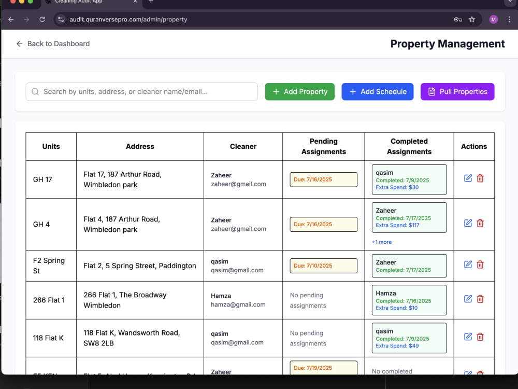518x389 pixels.
Task: Click the Address column header
Action: [x=140, y=147]
